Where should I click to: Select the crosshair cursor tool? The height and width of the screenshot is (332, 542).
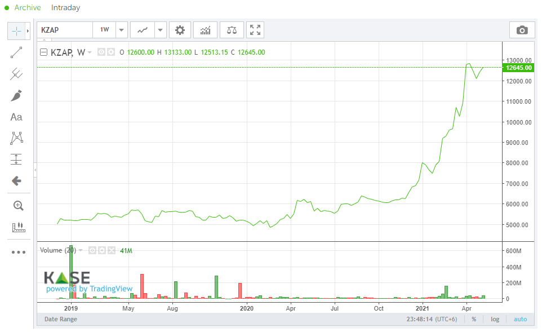click(x=16, y=31)
